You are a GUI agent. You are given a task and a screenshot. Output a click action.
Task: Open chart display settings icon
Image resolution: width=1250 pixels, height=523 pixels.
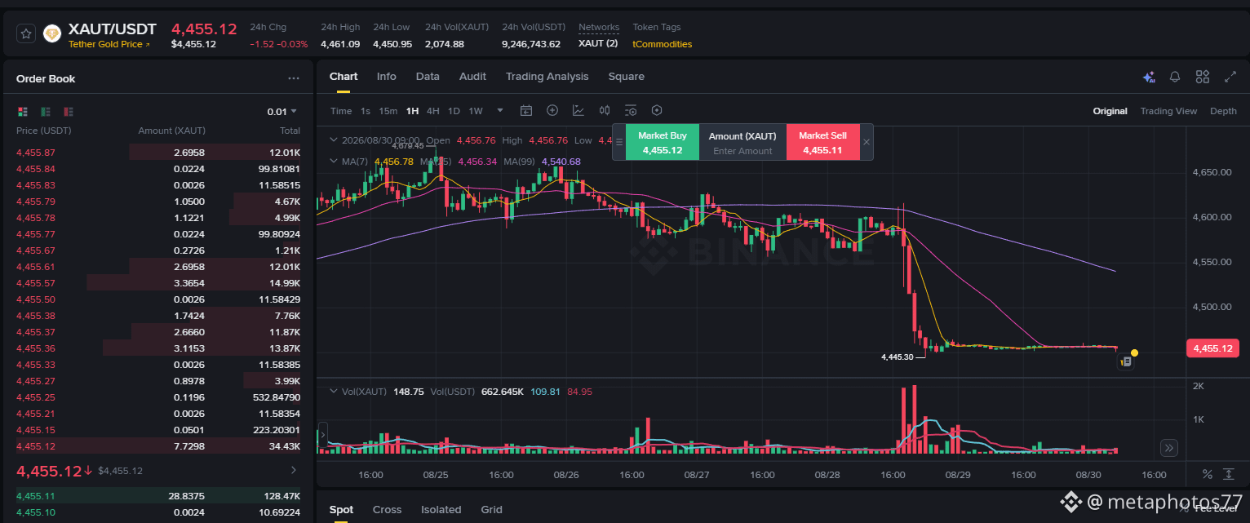pos(631,111)
